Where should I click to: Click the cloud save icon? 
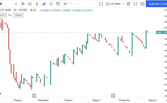tap(108, 4)
